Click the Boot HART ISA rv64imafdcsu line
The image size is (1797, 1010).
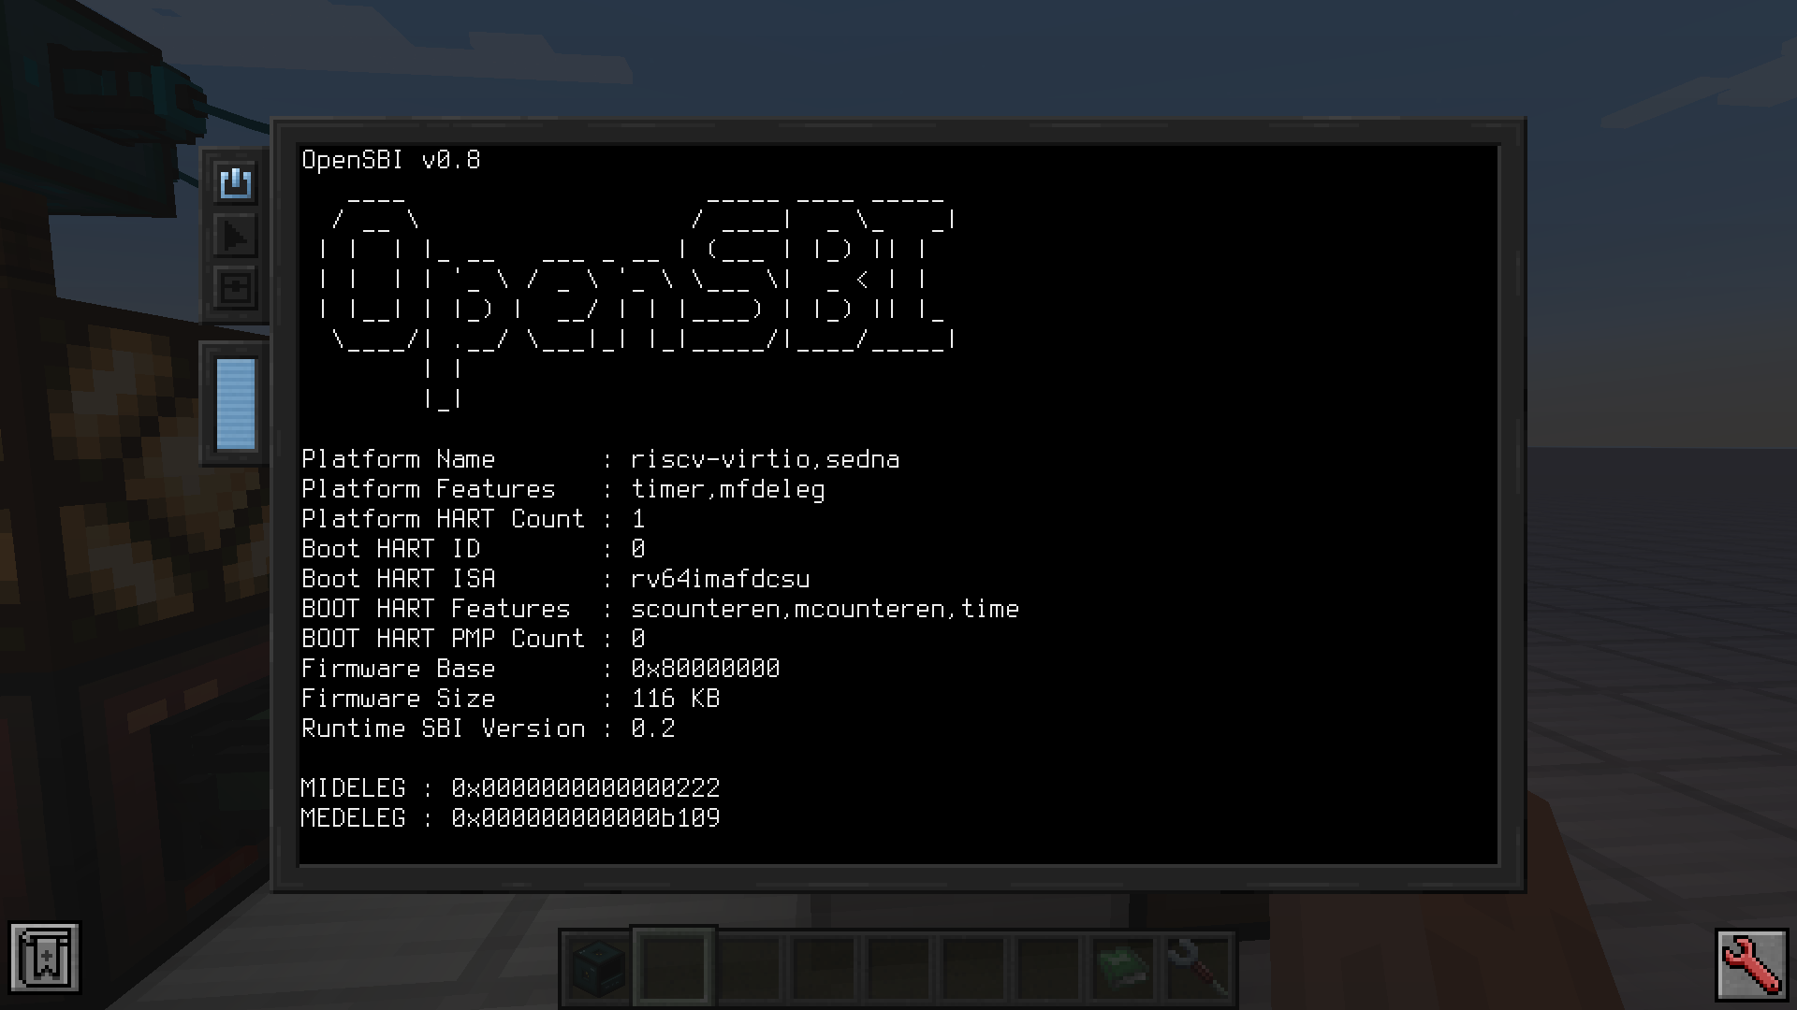[x=555, y=579]
